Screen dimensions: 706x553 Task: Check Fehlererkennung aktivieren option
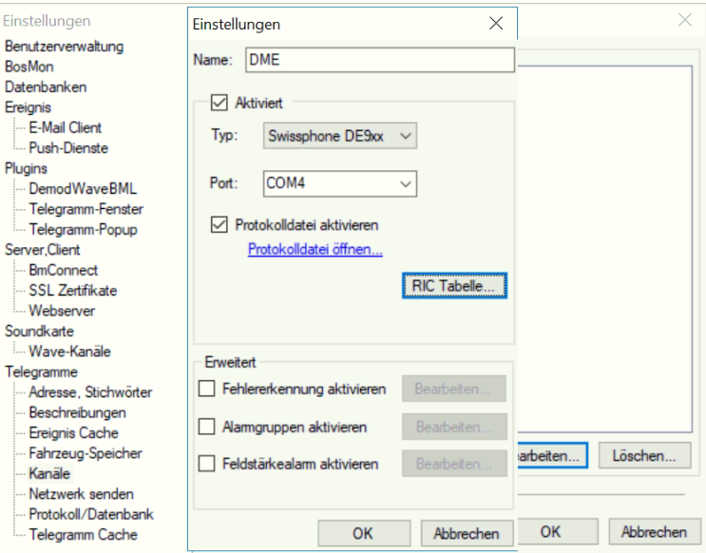coord(206,389)
